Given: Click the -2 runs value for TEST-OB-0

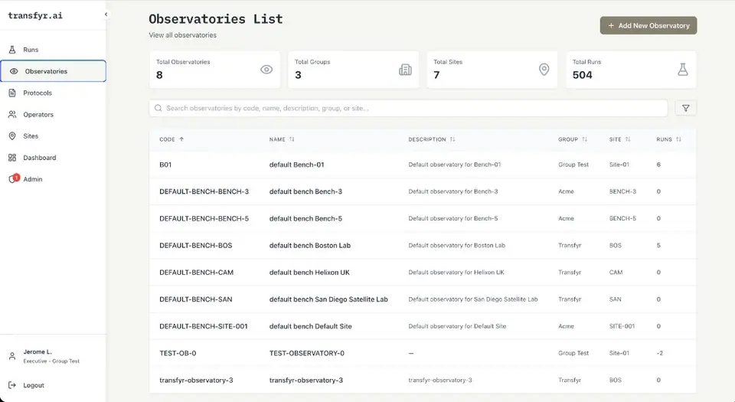Looking at the screenshot, I should point(659,353).
